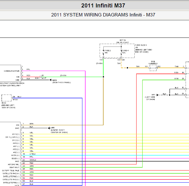Click the PCB Harness dashed box
Image resolution: width=189 pixels, height=186 pixels.
coord(153,68)
